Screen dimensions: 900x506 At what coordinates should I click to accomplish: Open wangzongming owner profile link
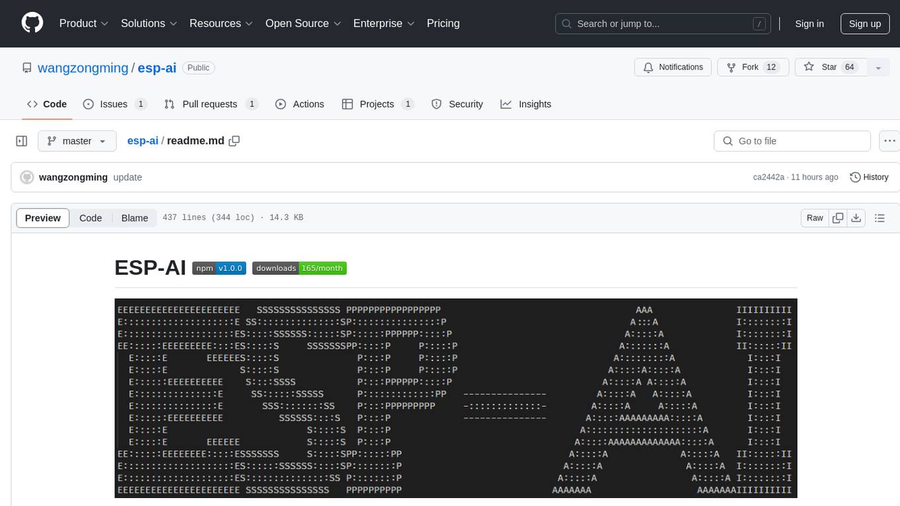point(83,68)
